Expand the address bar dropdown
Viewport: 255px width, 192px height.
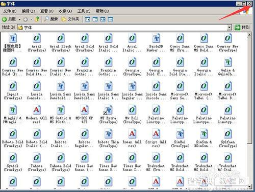[x=229, y=27]
